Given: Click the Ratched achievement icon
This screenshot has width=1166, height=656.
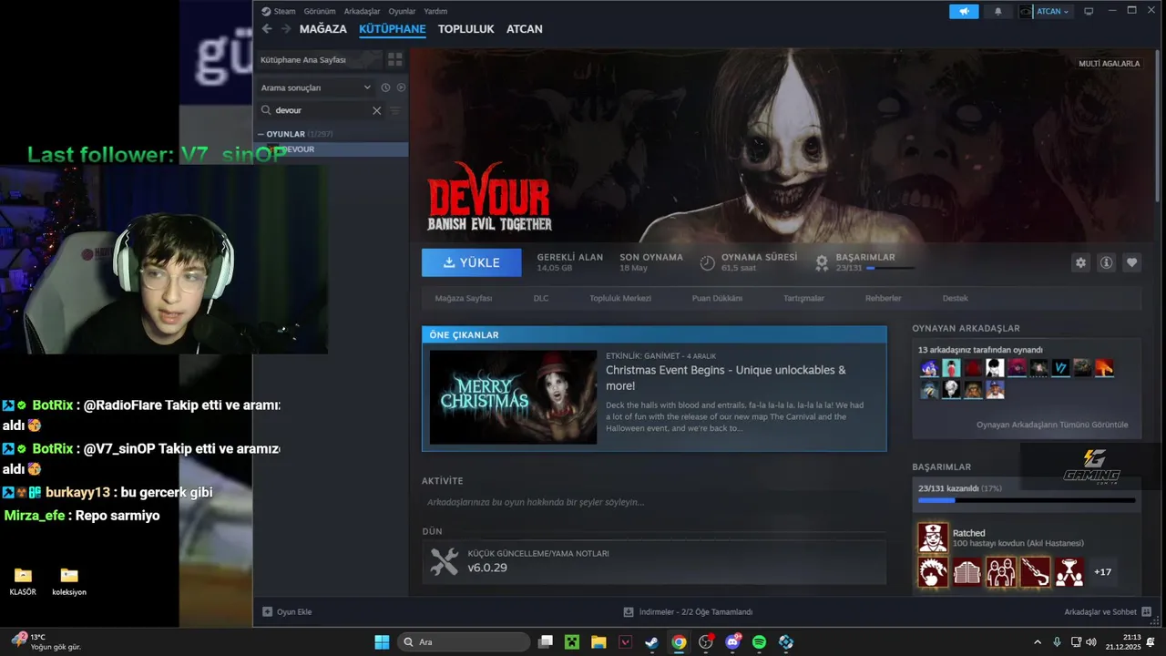Looking at the screenshot, I should pyautogui.click(x=933, y=538).
